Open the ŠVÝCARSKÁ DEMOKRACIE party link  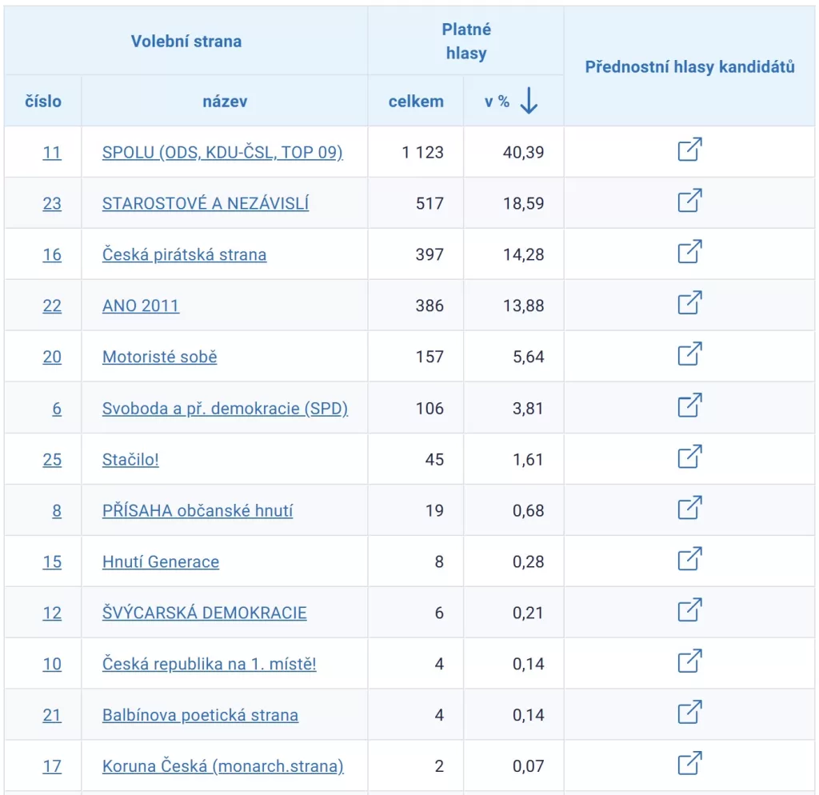pyautogui.click(x=204, y=613)
